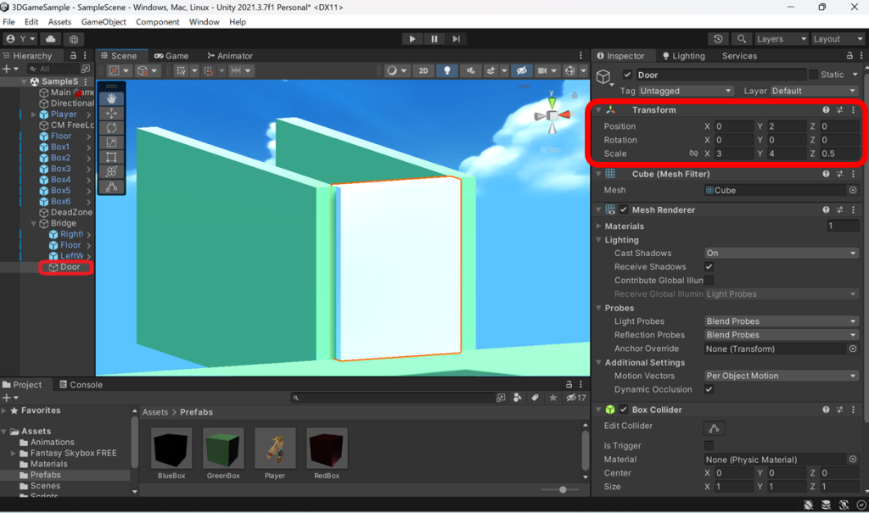Open the GameObject menu
The width and height of the screenshot is (869, 513).
103,22
